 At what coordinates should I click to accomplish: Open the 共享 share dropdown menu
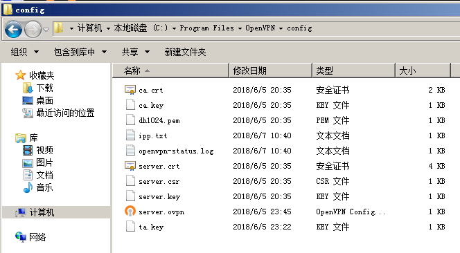[136, 52]
